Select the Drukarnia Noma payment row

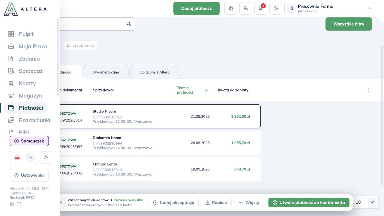coord(160,143)
